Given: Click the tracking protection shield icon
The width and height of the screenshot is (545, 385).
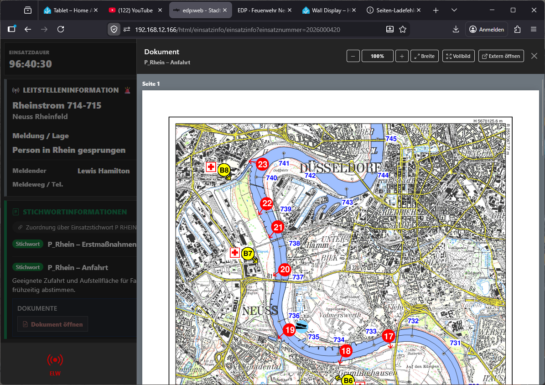Looking at the screenshot, I should (114, 29).
